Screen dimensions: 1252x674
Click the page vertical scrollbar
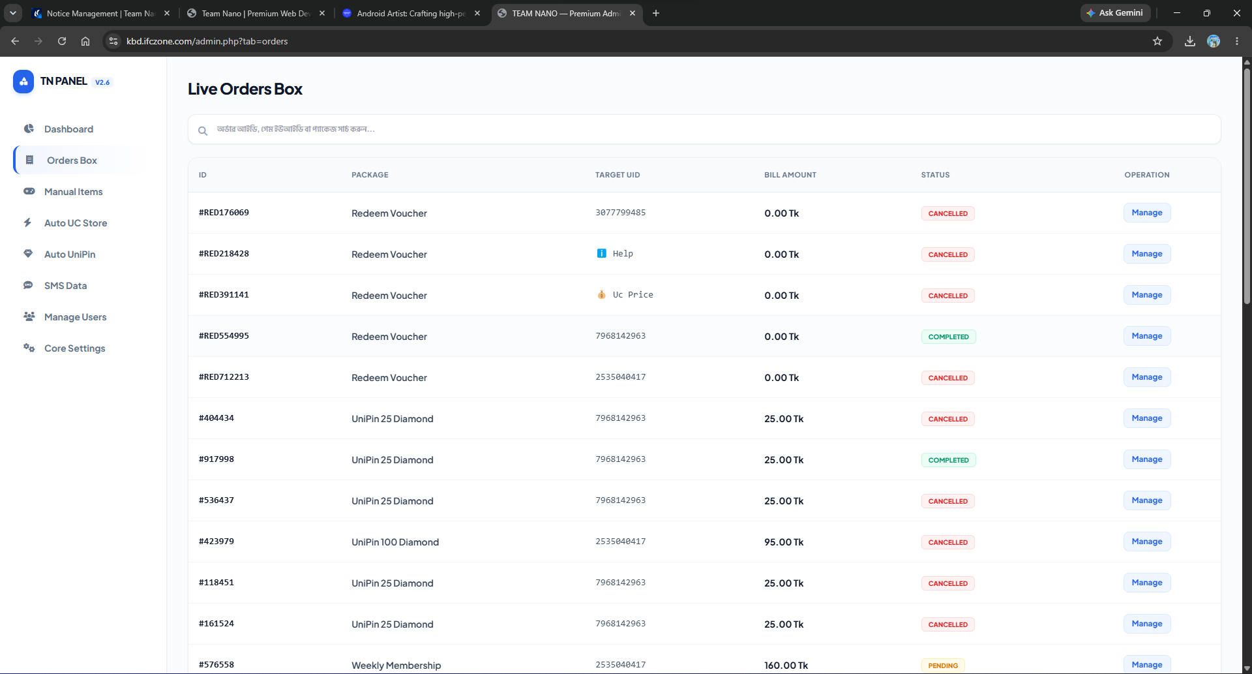[1247, 186]
